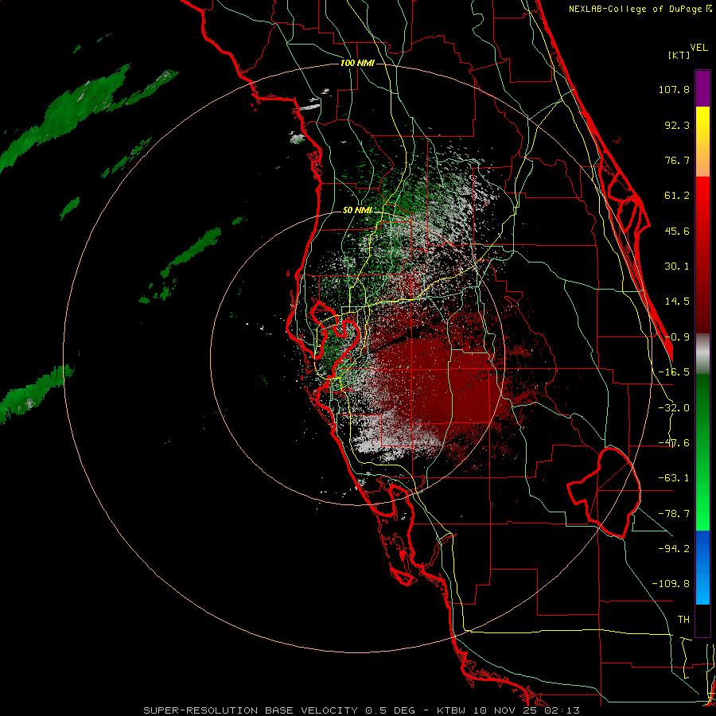
Task: Click the 76.7 velocity scale value
Action: [x=677, y=160]
